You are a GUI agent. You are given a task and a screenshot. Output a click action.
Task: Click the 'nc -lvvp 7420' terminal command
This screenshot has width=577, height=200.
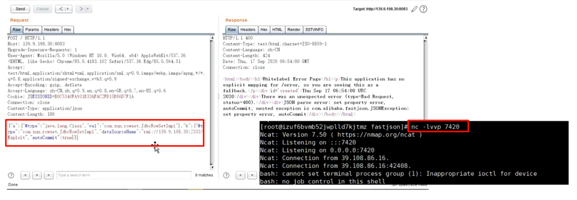point(435,127)
